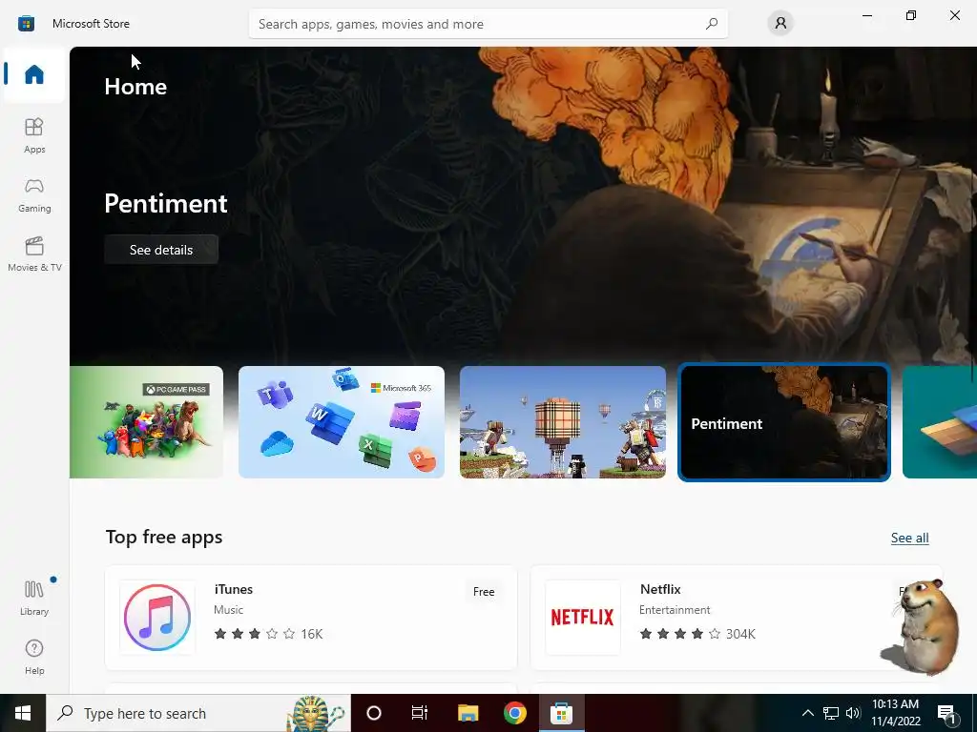
Task: Open network status tray icon
Action: point(831,713)
